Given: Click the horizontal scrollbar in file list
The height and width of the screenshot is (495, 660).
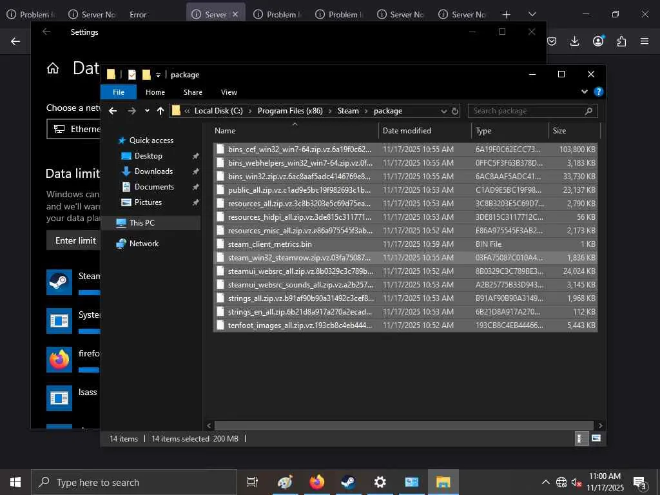Looking at the screenshot, I should pyautogui.click(x=403, y=425).
